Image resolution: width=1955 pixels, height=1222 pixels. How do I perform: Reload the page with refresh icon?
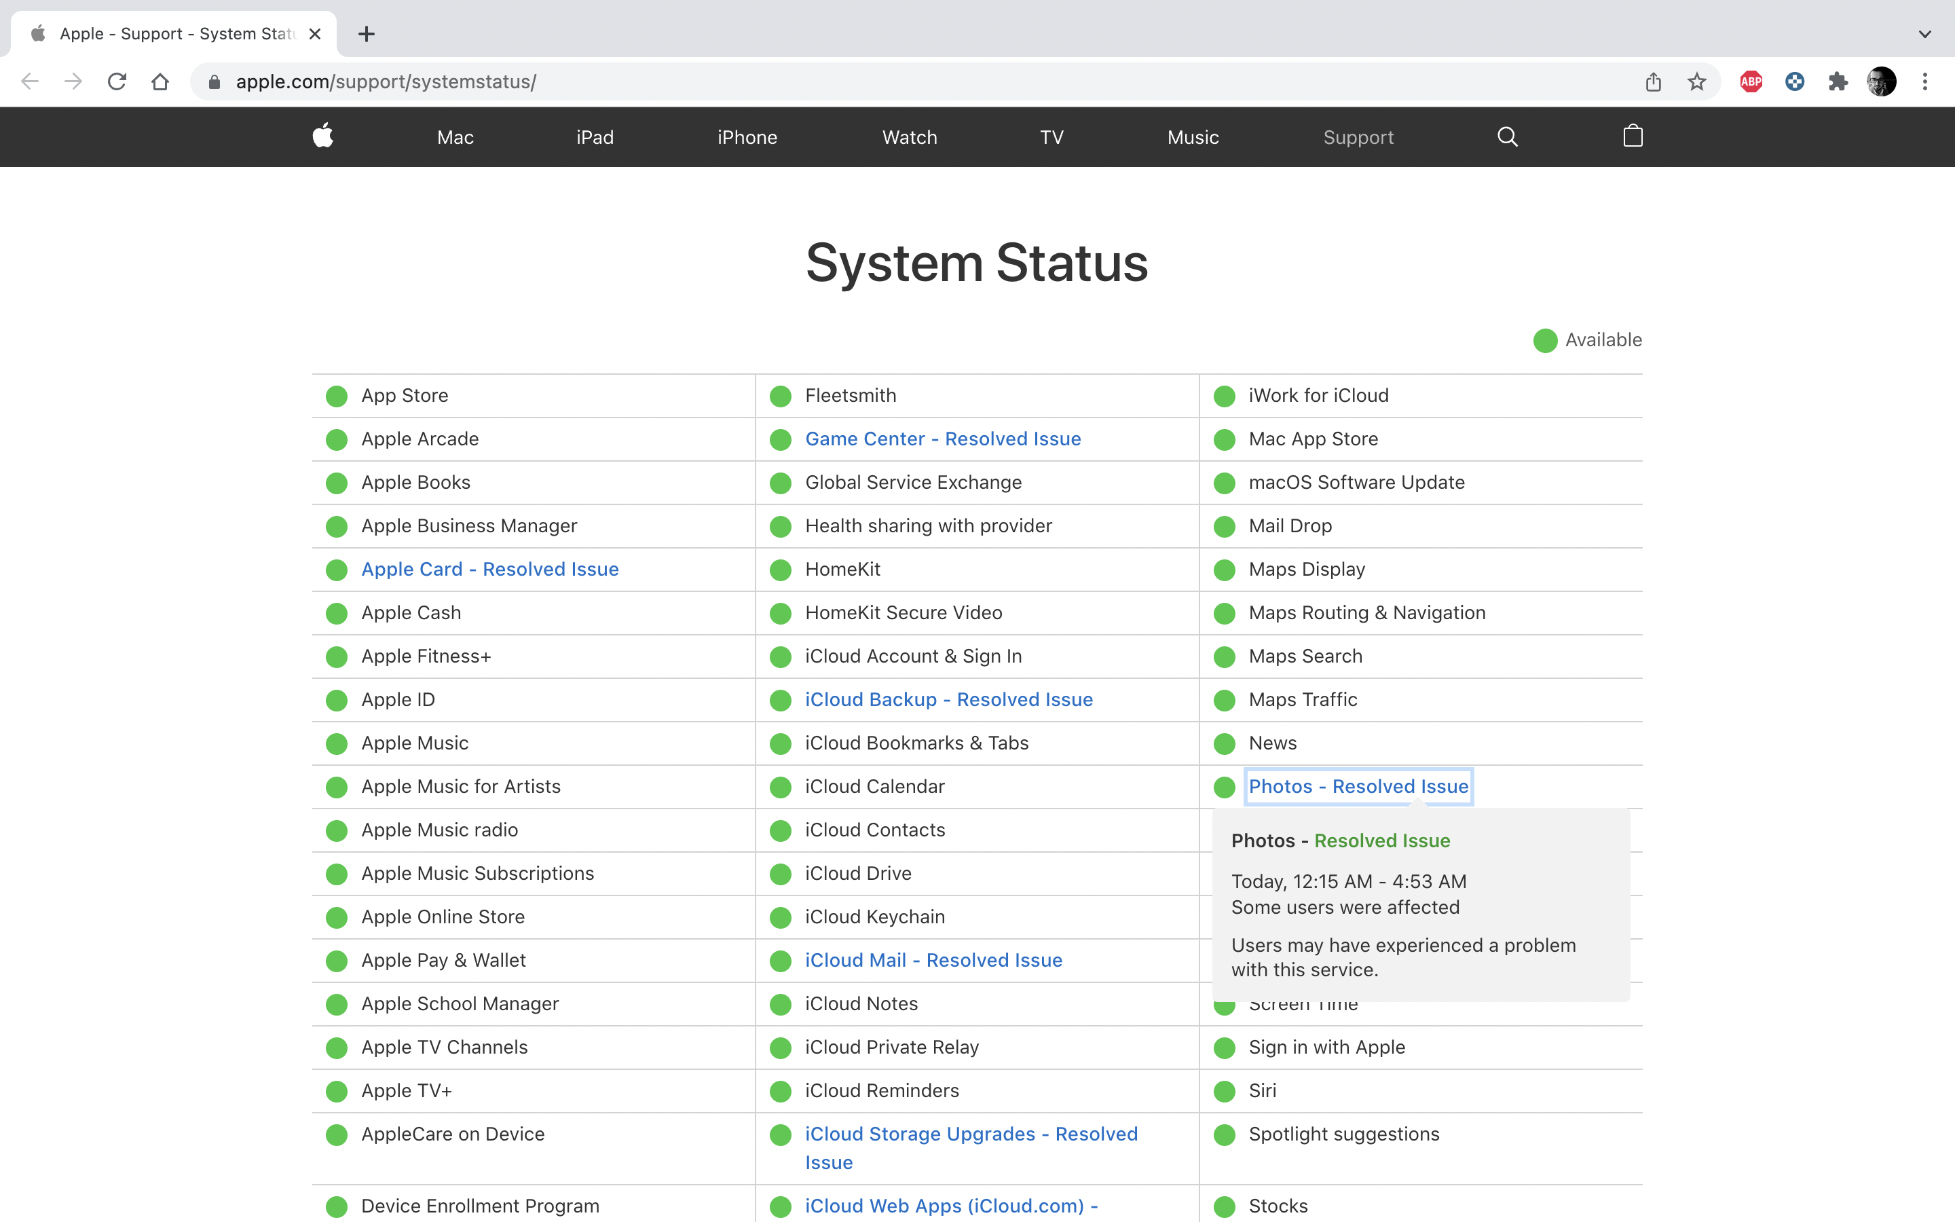click(117, 81)
